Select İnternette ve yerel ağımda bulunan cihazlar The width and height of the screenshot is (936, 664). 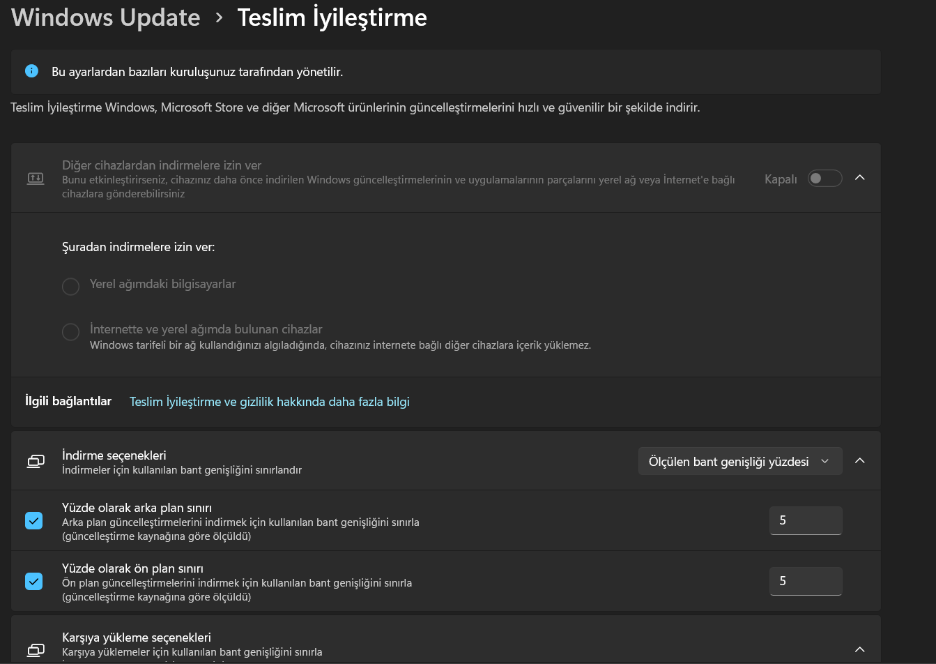click(x=71, y=331)
